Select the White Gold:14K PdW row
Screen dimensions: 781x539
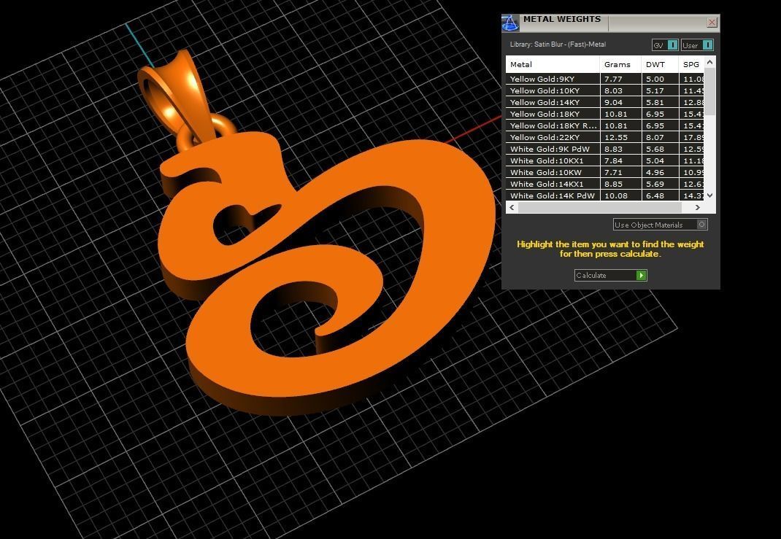coord(604,195)
